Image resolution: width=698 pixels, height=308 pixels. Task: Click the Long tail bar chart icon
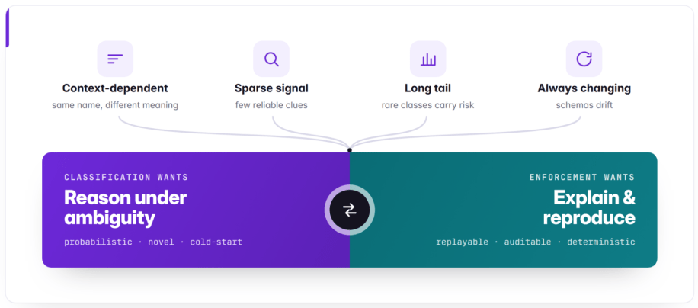pyautogui.click(x=427, y=59)
